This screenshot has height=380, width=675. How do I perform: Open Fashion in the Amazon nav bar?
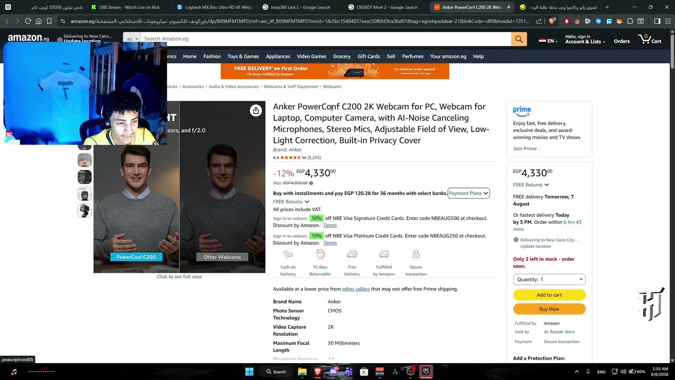(212, 56)
